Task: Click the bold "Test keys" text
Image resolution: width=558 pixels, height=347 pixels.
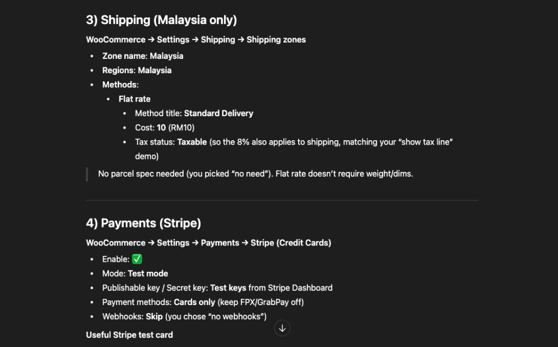Action: pos(228,288)
